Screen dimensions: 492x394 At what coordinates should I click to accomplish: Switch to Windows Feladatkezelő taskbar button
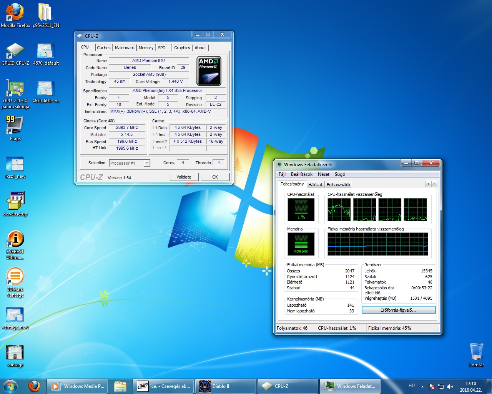pyautogui.click(x=350, y=386)
